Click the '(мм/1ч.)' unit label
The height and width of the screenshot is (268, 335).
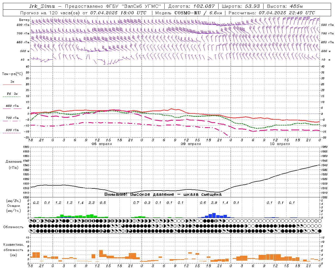(13, 210)
